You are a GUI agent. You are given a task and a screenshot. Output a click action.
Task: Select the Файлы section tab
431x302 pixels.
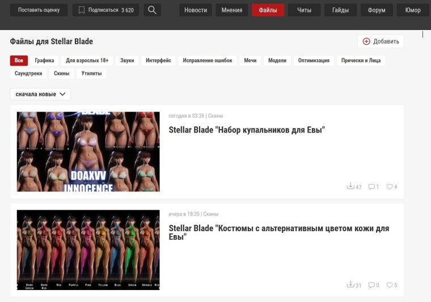click(268, 10)
